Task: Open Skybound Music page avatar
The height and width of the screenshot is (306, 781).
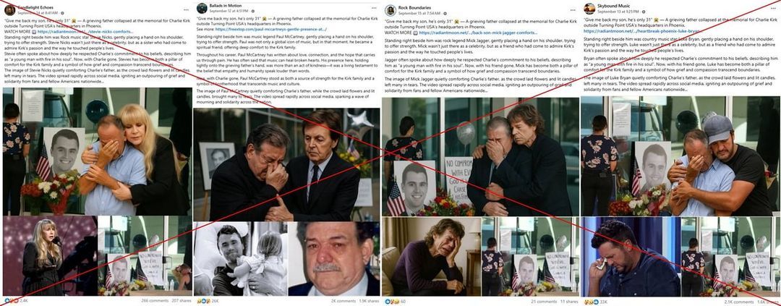Action: click(589, 8)
